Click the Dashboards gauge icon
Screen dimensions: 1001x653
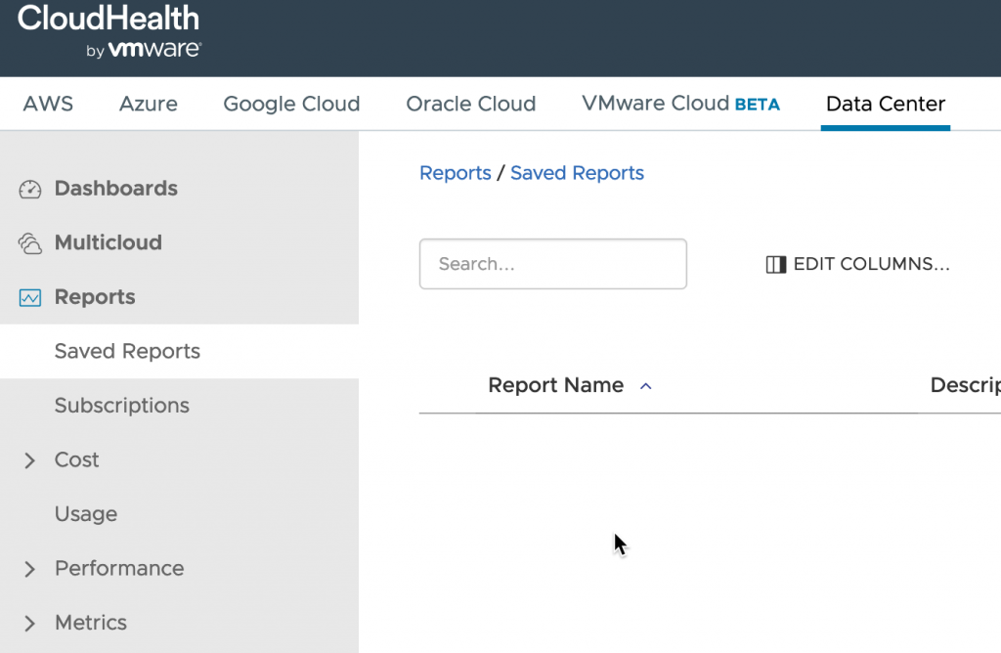tap(29, 189)
